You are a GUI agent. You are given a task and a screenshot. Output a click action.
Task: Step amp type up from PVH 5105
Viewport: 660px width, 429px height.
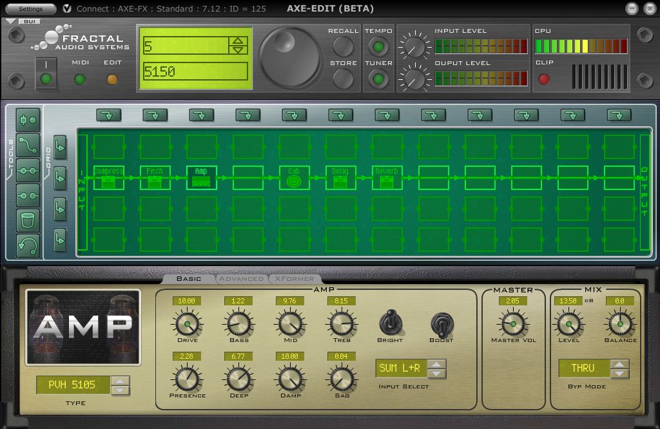click(120, 381)
